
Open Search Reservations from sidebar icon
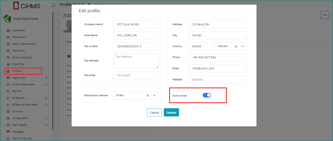click(8, 44)
